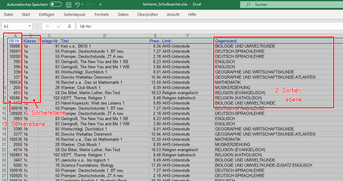Click the magnifier icon in search box
Screen dimensions: 343x181
(x=248, y=4)
